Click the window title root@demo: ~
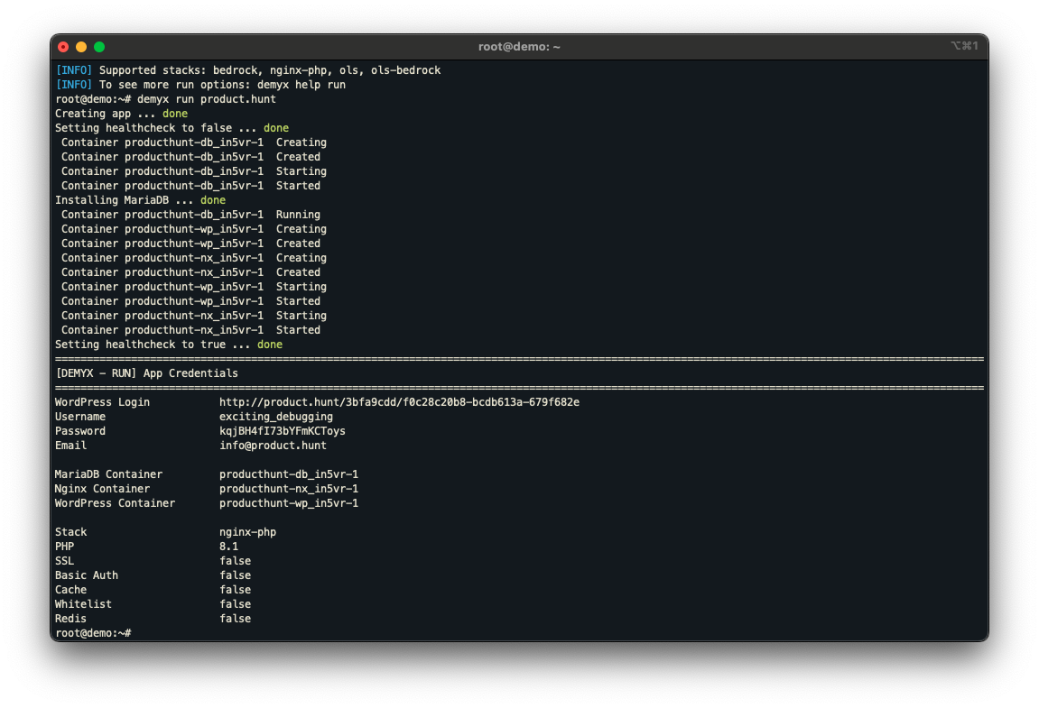The height and width of the screenshot is (708, 1039). [519, 47]
